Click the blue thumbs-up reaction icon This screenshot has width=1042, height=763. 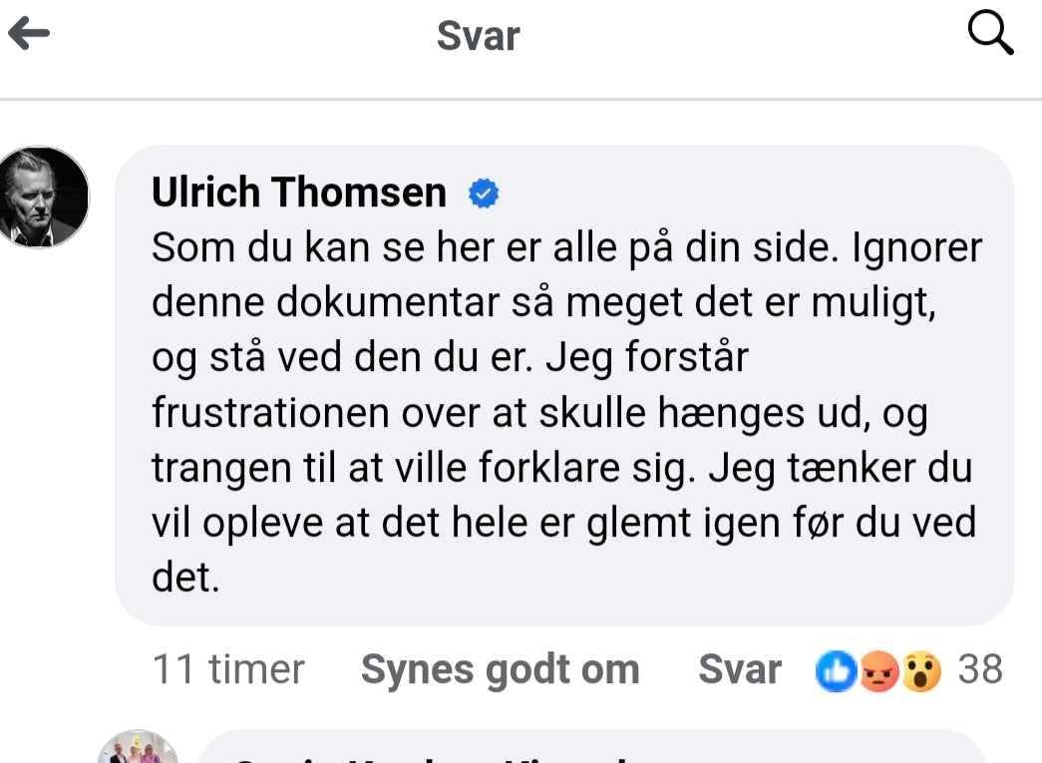[x=835, y=671]
